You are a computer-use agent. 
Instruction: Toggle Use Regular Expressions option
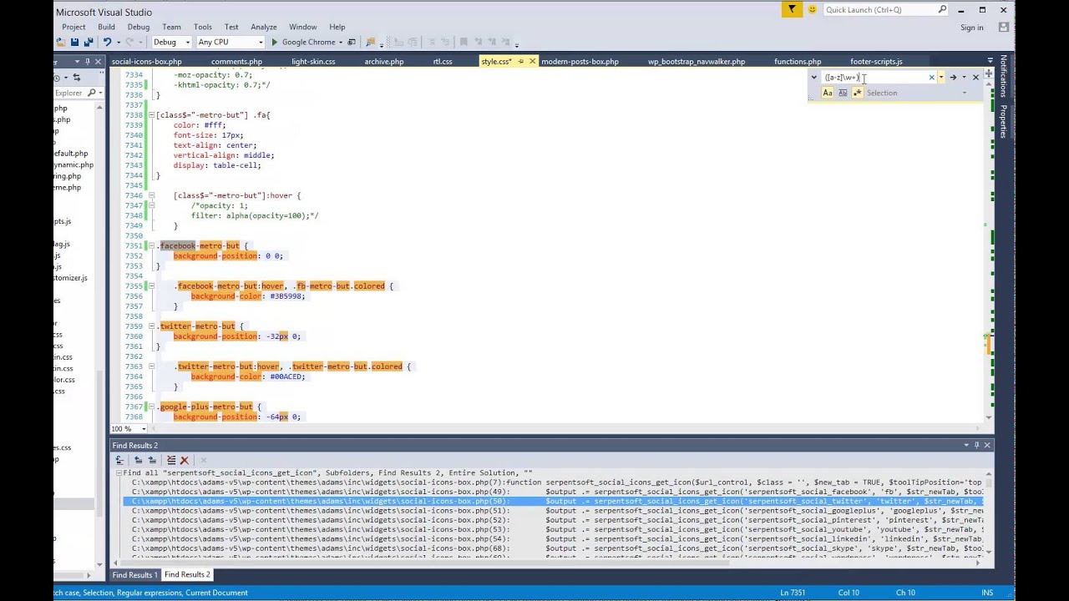click(858, 93)
